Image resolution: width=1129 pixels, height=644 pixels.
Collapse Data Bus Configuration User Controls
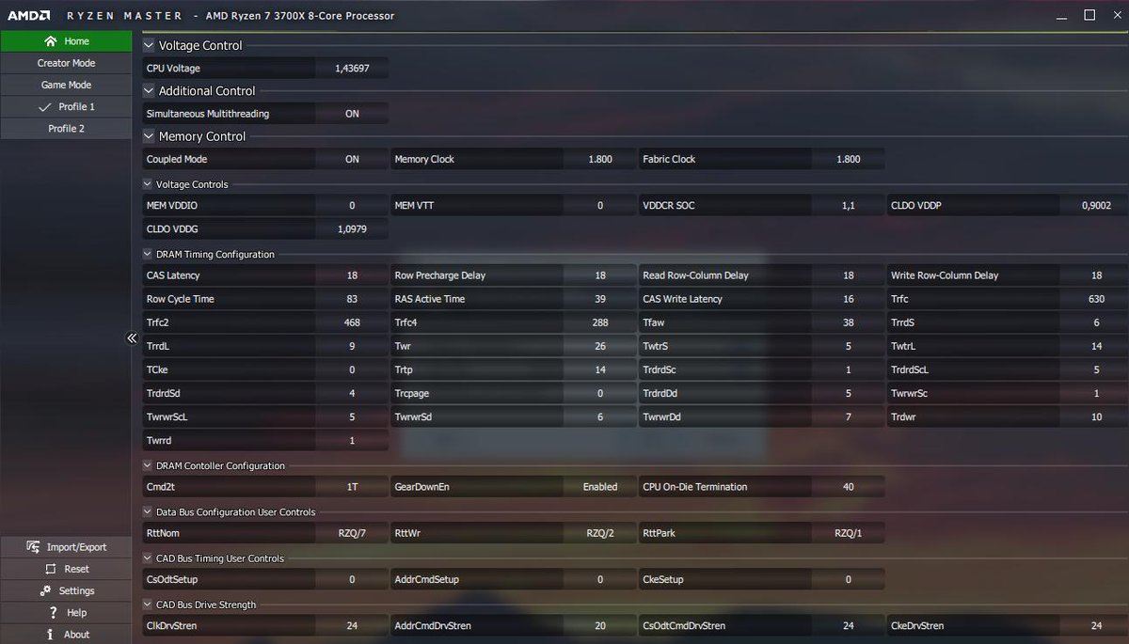click(x=148, y=512)
